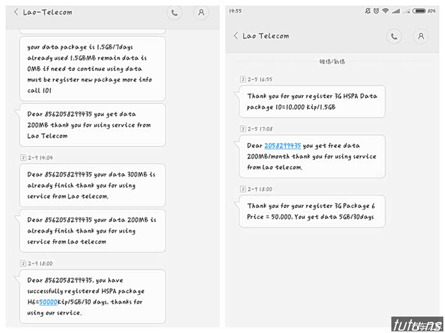This screenshot has height=333, width=445.
Task: Tap timestamp 2-9 18:00 in left chat
Action: pos(40,264)
